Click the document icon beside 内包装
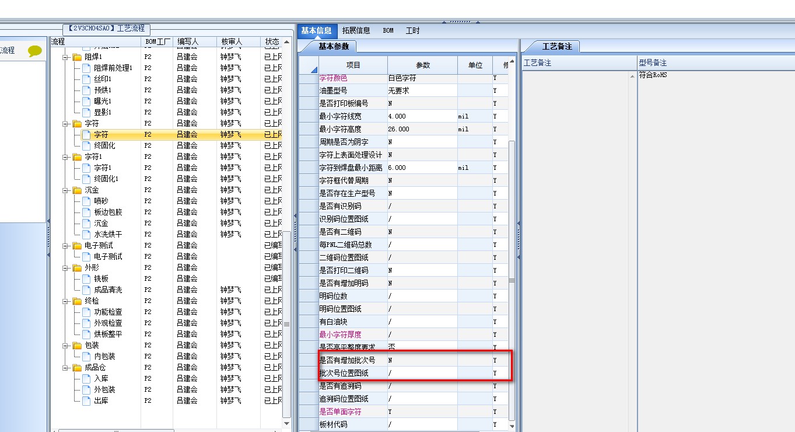 point(86,356)
